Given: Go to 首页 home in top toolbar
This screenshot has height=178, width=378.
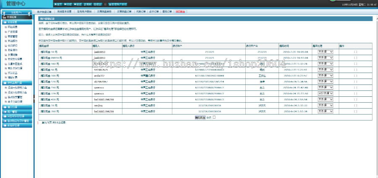Looking at the screenshot, I should (58, 4).
